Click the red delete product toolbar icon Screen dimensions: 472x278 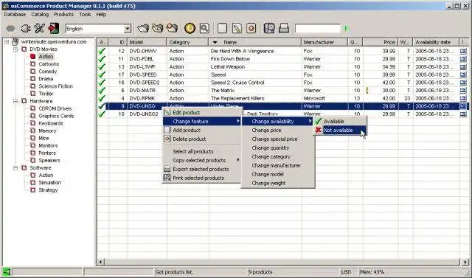[x=251, y=29]
